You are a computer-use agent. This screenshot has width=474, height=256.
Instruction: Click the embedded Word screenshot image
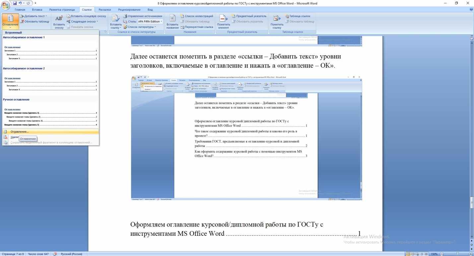(246, 138)
